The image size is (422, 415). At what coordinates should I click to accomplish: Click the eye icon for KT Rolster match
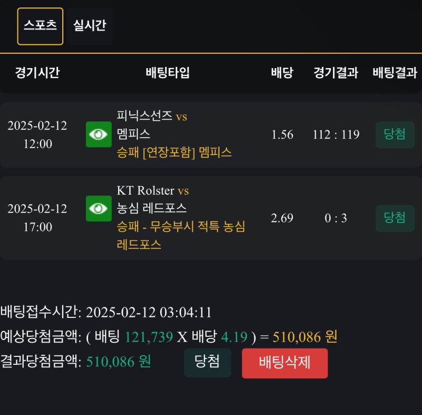(99, 209)
